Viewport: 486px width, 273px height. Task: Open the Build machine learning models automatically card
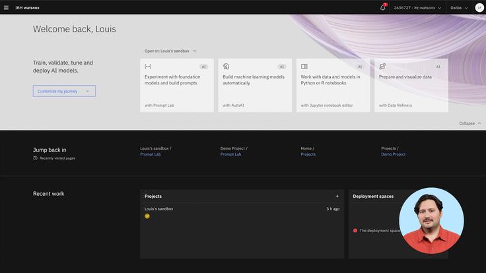[x=255, y=86]
